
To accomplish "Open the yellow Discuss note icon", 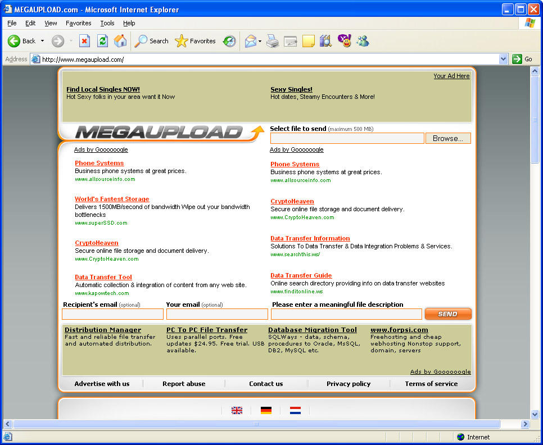I will [x=308, y=41].
